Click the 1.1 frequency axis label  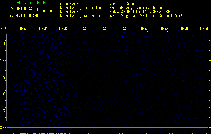click(3, 44)
